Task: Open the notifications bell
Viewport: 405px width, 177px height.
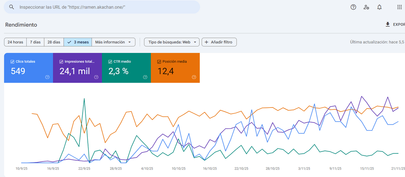Action: 379,7
